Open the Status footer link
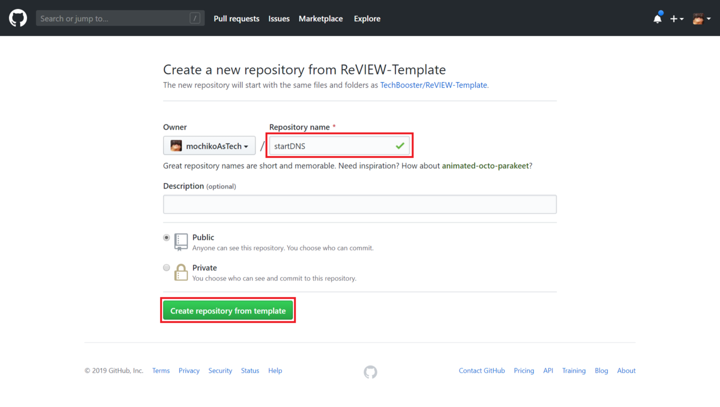The width and height of the screenshot is (720, 407). click(x=250, y=371)
